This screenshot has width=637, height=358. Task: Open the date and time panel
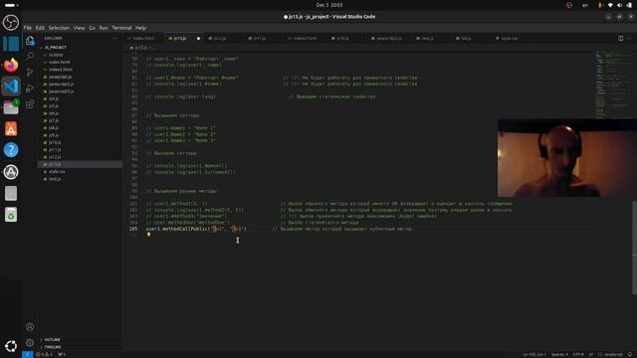click(329, 5)
